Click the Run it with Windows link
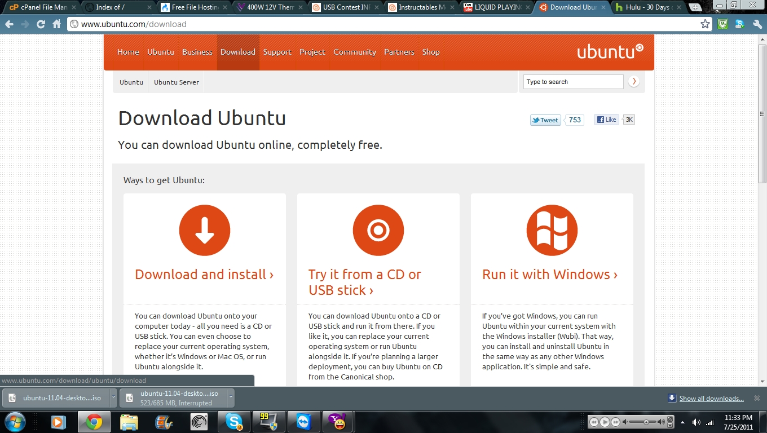 550,275
